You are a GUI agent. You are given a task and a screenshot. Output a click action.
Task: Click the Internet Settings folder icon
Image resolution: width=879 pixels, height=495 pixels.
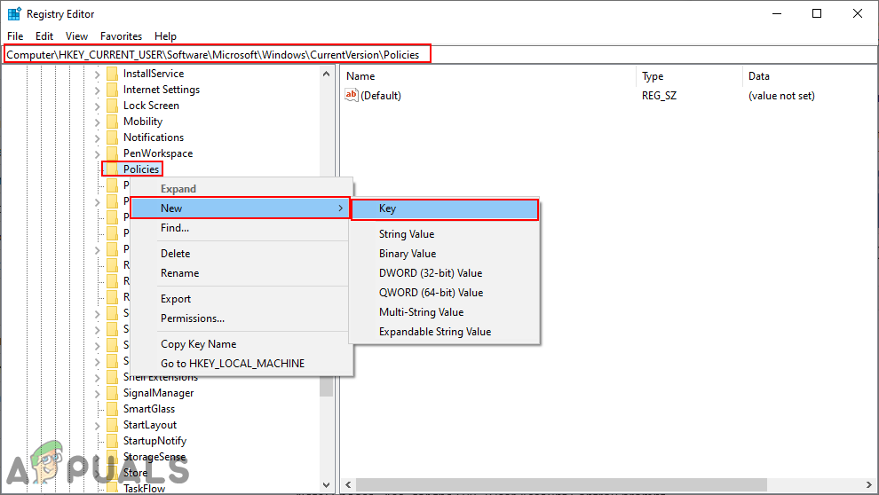[112, 90]
